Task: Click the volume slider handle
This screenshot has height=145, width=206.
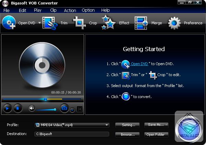Action: (x=55, y=109)
